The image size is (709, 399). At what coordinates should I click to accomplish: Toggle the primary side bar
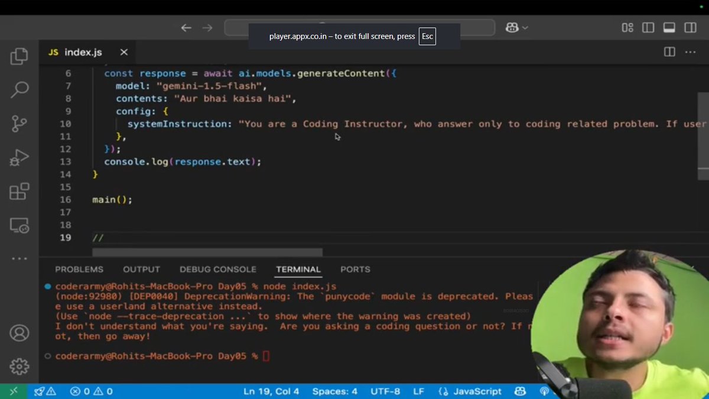(648, 28)
